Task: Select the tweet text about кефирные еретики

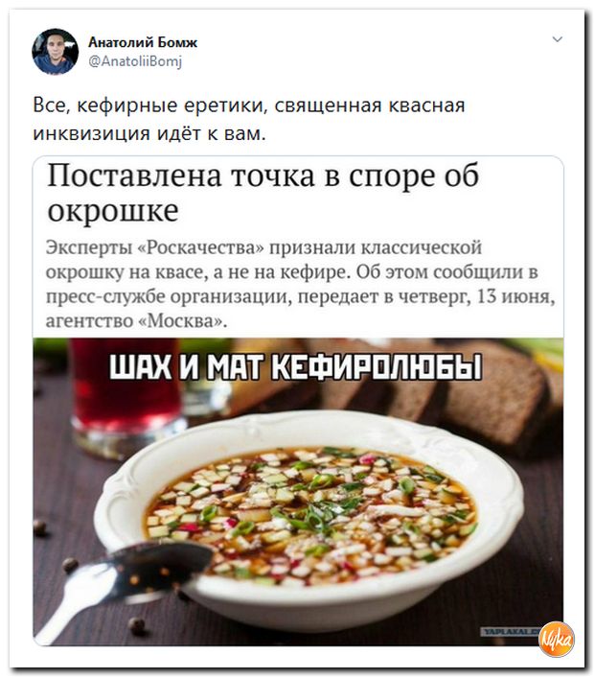Action: point(249,119)
